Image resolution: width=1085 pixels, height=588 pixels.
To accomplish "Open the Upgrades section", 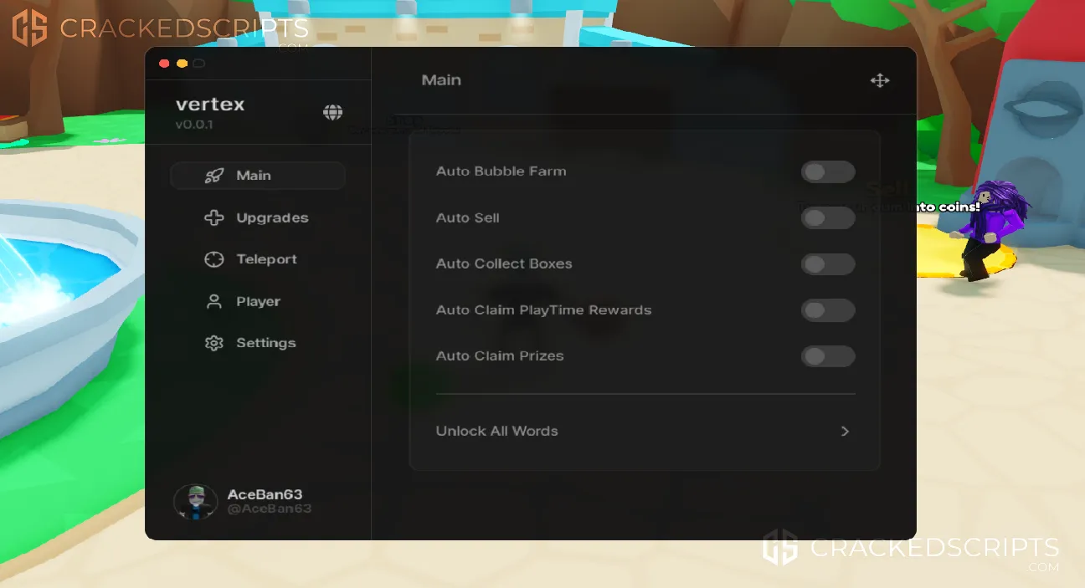I will (x=258, y=217).
